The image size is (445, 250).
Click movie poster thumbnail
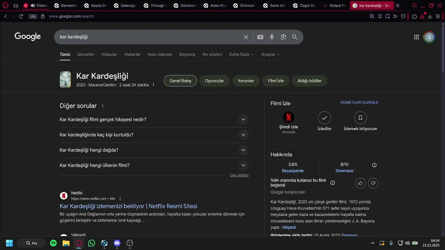tap(65, 80)
